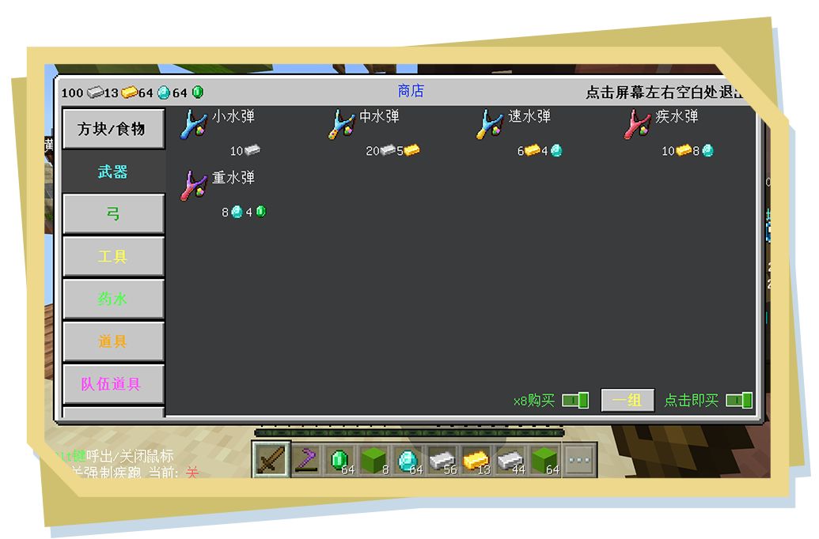Go to the 工具 category tab
The image size is (819, 539).
click(113, 256)
